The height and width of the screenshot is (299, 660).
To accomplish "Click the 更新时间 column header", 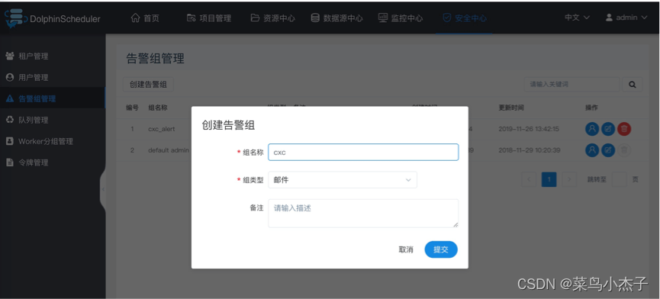I will click(x=511, y=108).
